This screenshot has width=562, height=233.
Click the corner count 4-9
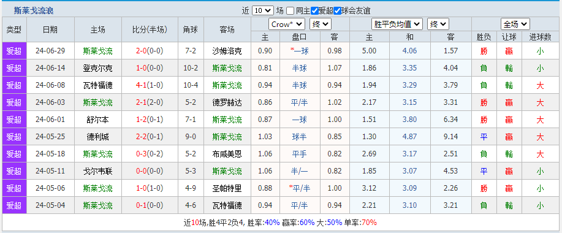click(x=191, y=189)
